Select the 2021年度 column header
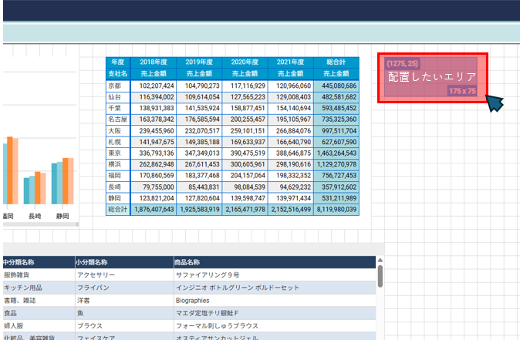Image resolution: width=520 pixels, height=340 pixels. [290, 62]
